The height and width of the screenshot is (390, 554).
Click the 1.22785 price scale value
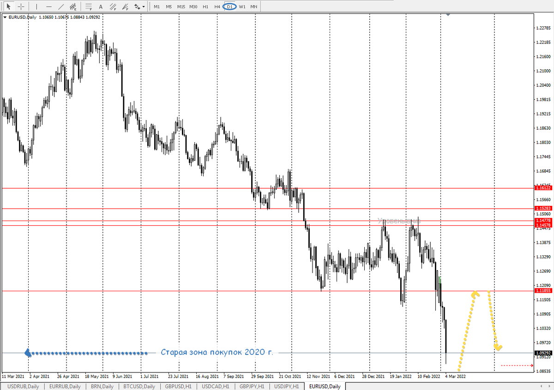coord(543,28)
